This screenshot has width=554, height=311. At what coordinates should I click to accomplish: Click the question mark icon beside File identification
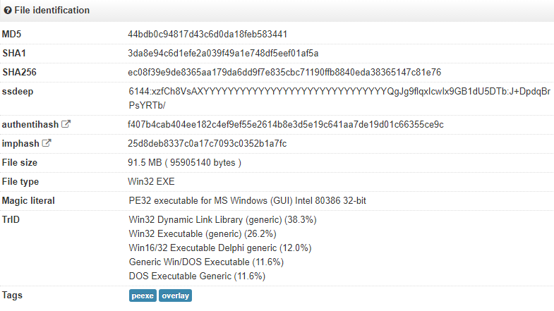point(8,11)
